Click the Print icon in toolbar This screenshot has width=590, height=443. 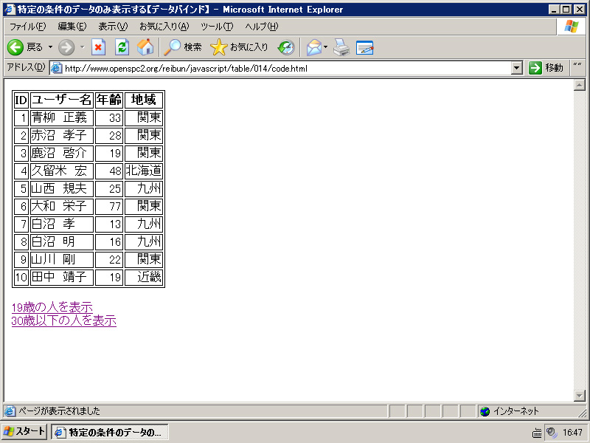(341, 47)
